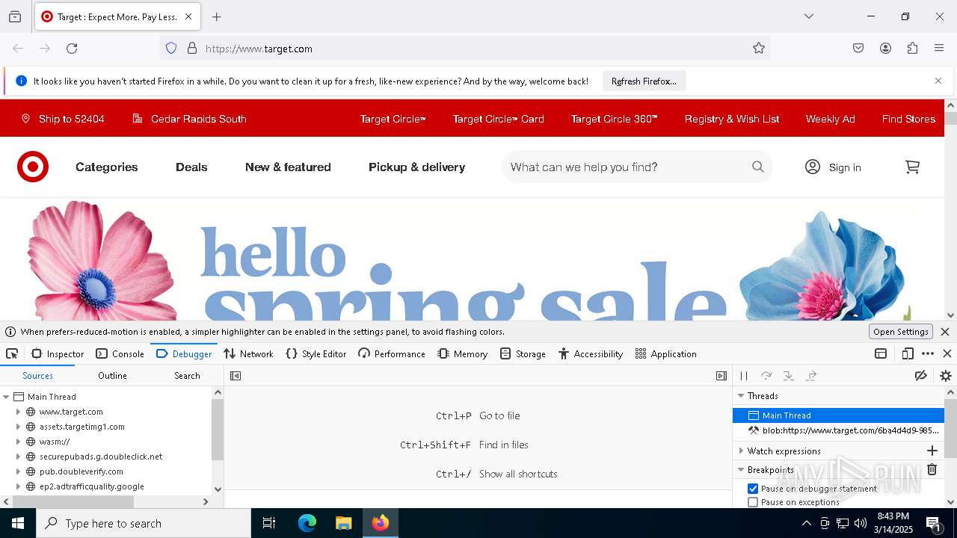The image size is (957, 538).
Task: Click the element picker icon in DevTools
Action: tap(12, 354)
